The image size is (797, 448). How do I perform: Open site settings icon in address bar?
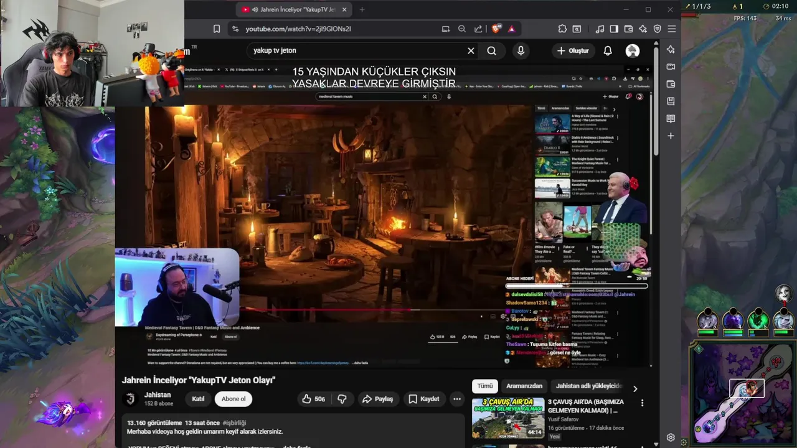tap(234, 29)
